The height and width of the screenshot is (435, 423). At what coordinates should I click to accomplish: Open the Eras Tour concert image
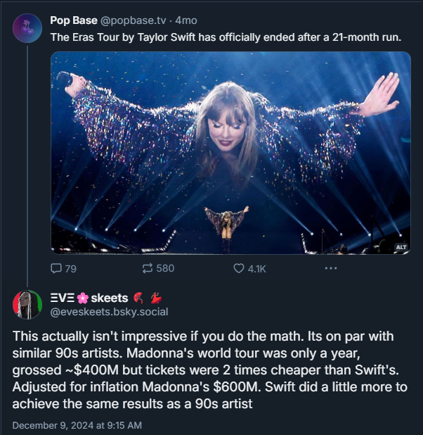(x=230, y=153)
